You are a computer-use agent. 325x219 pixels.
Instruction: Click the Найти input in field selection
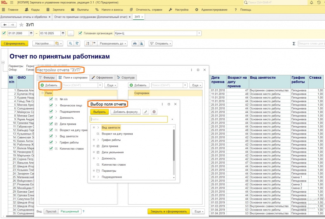(x=129, y=119)
